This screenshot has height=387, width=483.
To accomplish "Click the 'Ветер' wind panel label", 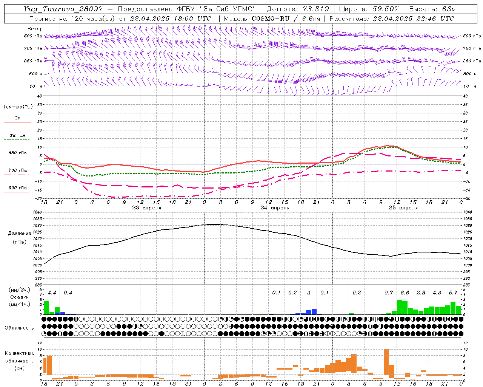I will point(35,29).
